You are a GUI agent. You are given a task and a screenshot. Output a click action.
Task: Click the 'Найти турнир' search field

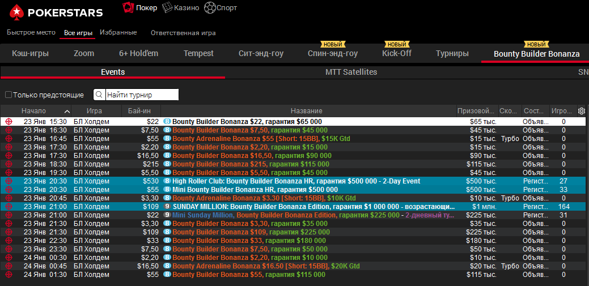tap(142, 95)
